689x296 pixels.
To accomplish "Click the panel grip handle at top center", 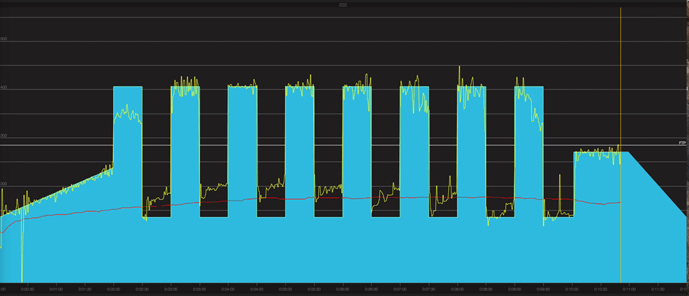I will point(343,5).
